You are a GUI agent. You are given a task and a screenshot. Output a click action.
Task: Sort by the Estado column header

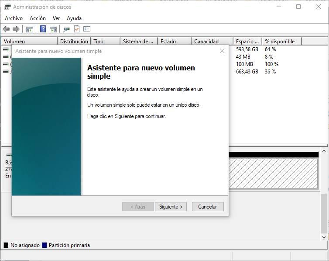pyautogui.click(x=175, y=41)
